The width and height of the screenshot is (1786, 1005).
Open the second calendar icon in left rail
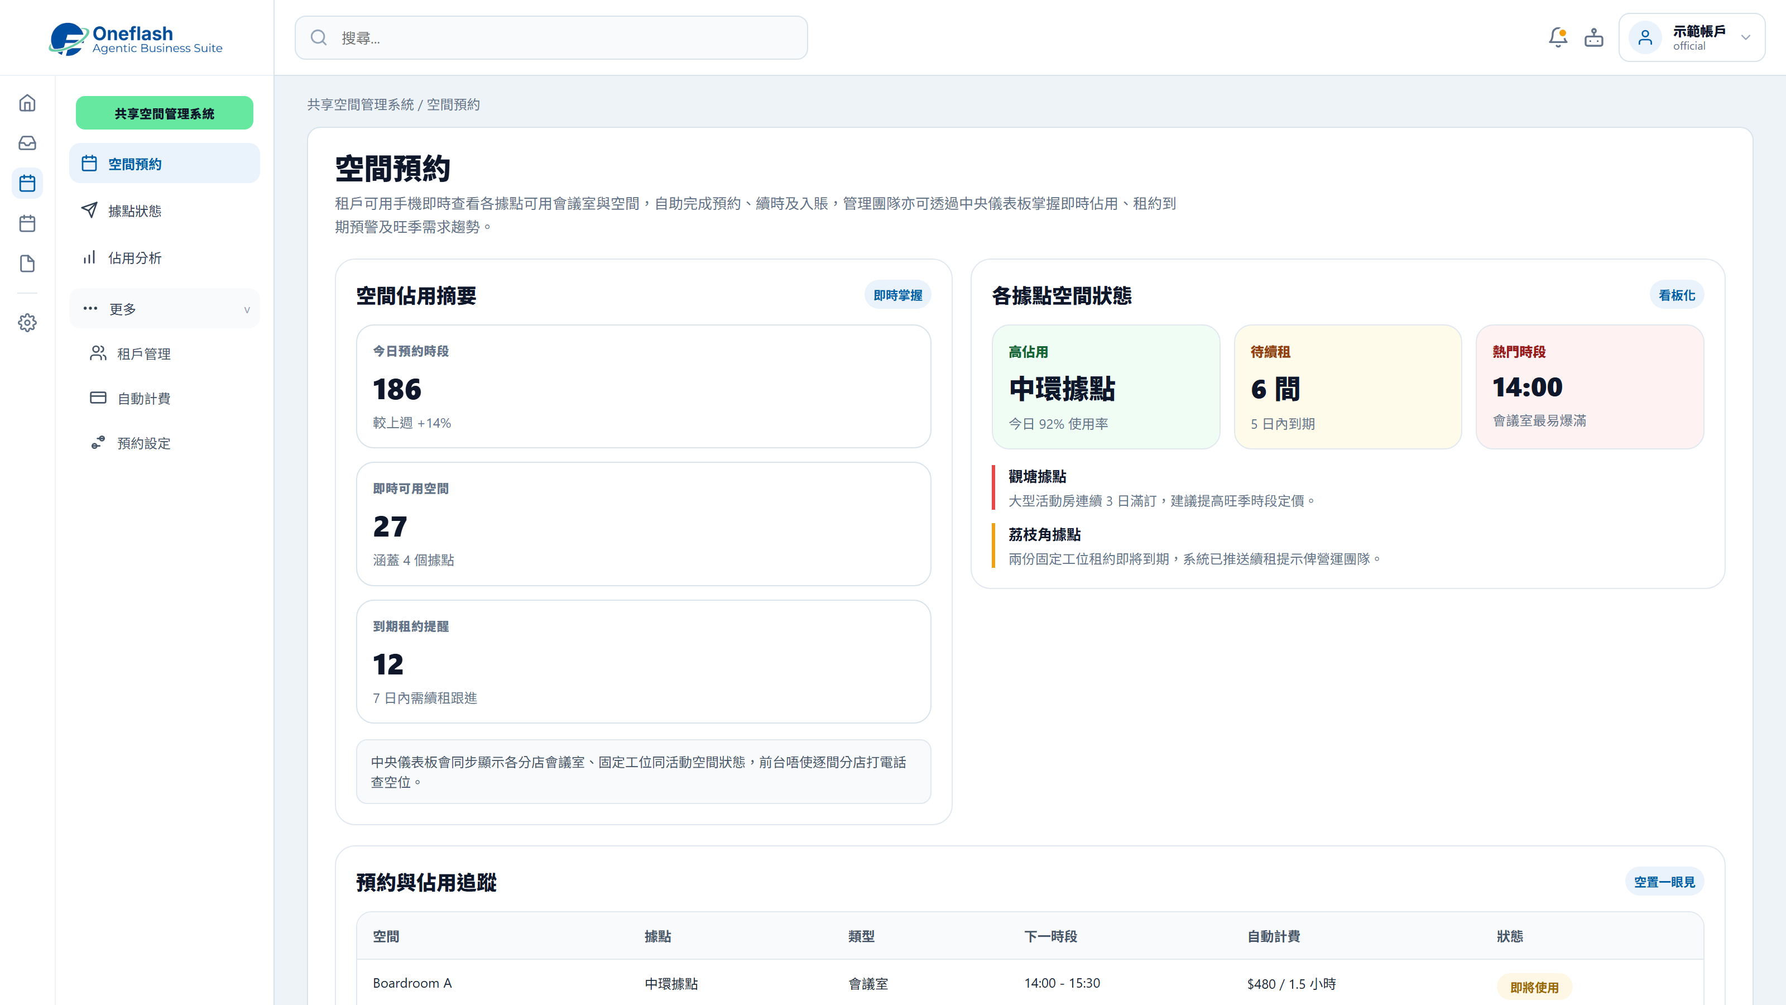[x=27, y=223]
